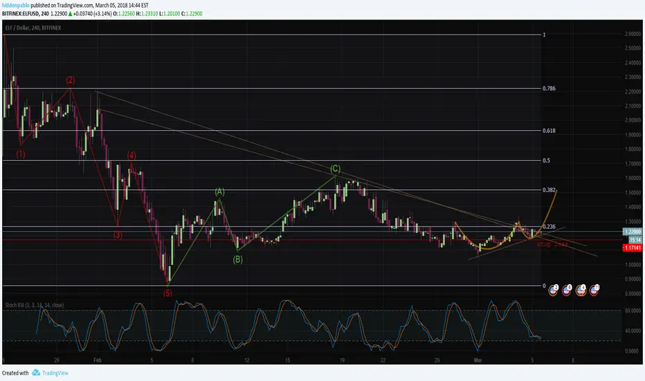Viewport: 645px width, 381px height.
Task: Select the red wave label (5)
Action: (167, 293)
